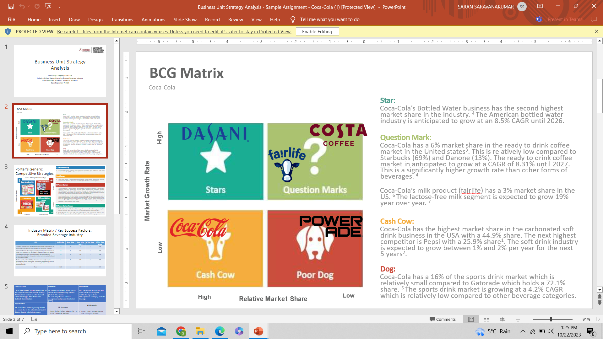Viewport: 603px width, 339px height.
Task: Open the notification center icon
Action: click(591, 332)
